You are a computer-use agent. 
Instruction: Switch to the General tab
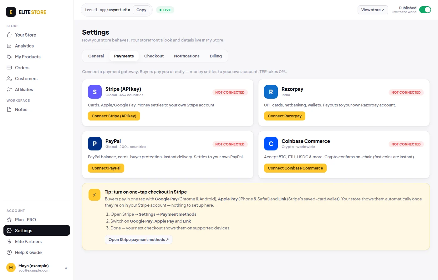(96, 56)
